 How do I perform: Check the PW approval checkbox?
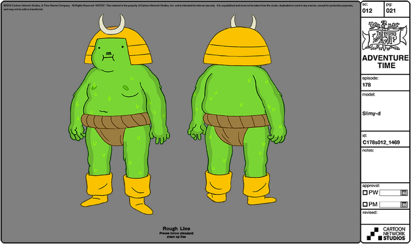tap(365, 193)
